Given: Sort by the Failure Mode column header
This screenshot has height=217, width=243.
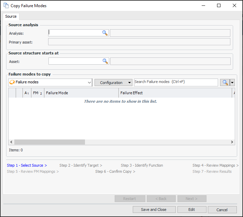Looking at the screenshot, I should tap(81, 93).
